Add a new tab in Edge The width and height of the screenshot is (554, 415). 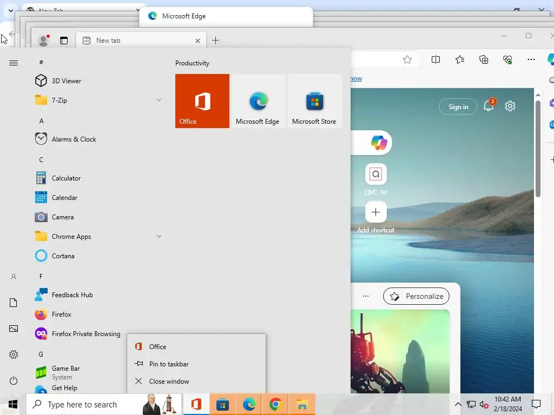[215, 40]
